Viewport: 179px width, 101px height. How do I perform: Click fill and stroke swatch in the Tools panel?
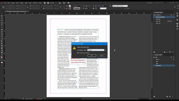2,57
